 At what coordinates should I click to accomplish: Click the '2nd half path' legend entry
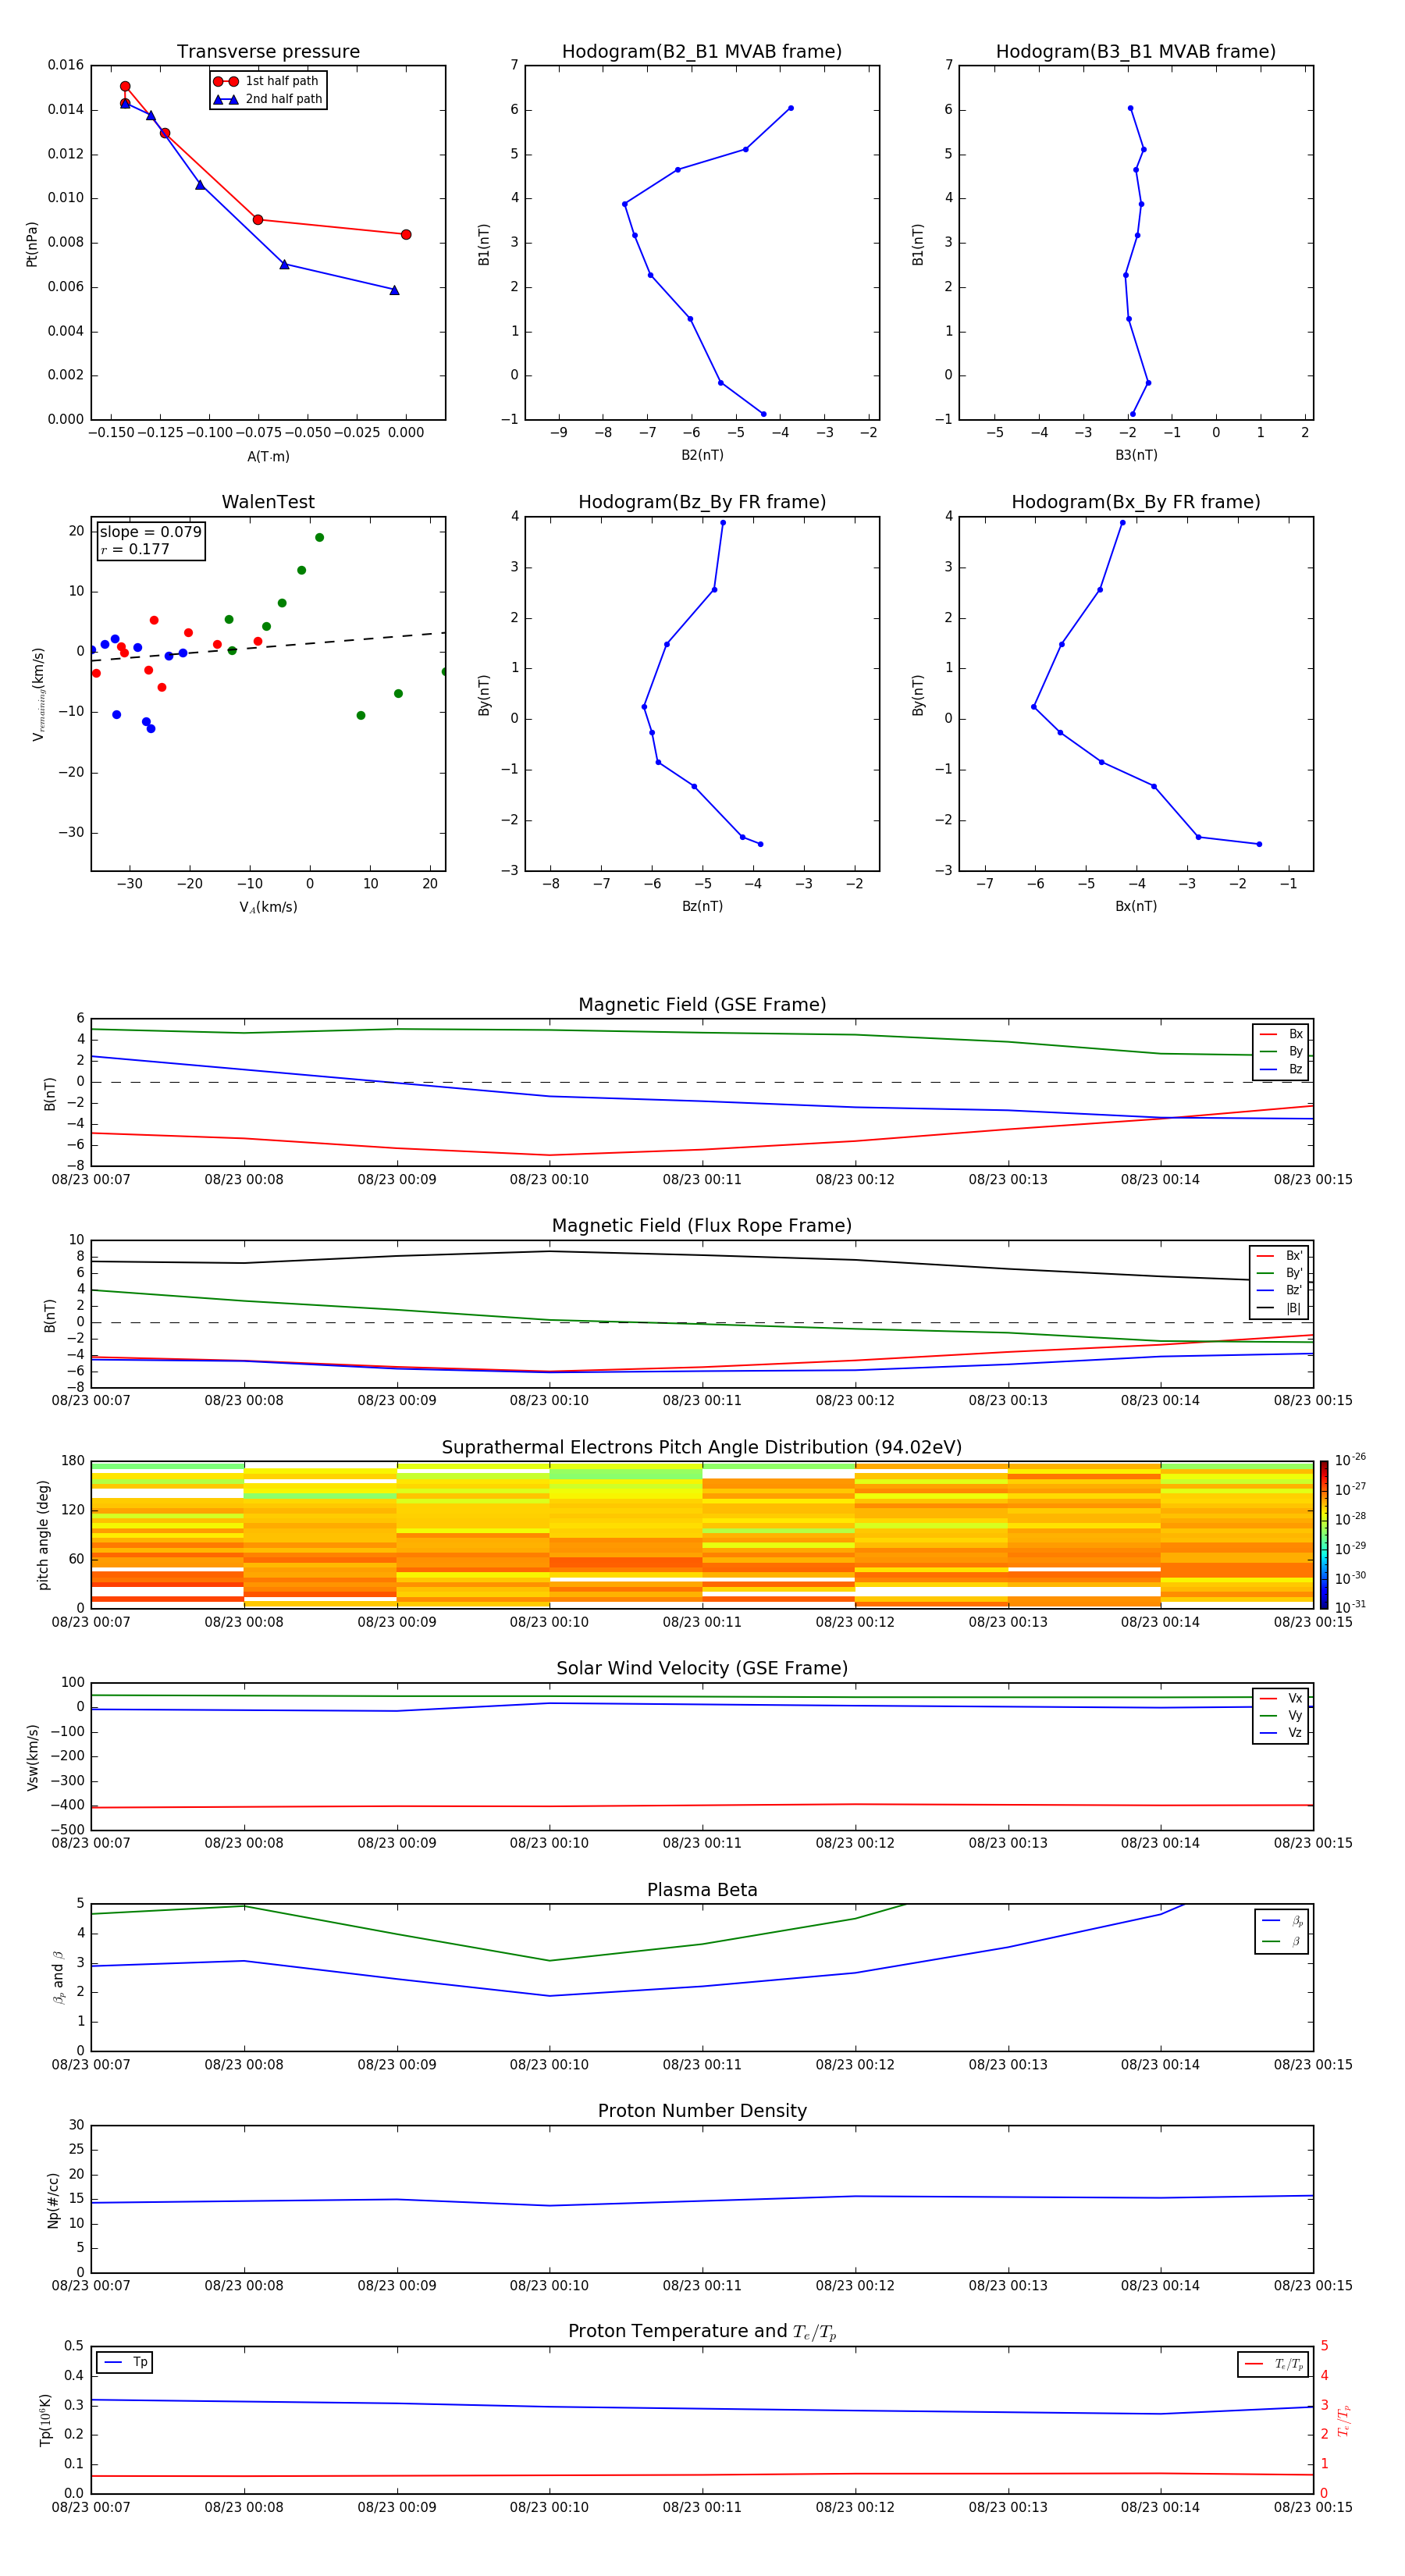point(268,99)
